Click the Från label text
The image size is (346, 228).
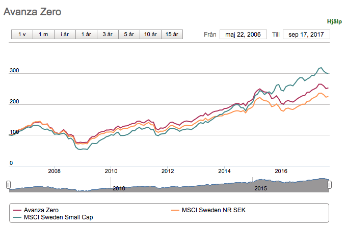click(210, 35)
